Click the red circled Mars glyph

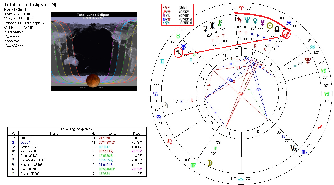pyautogui.click(x=286, y=35)
